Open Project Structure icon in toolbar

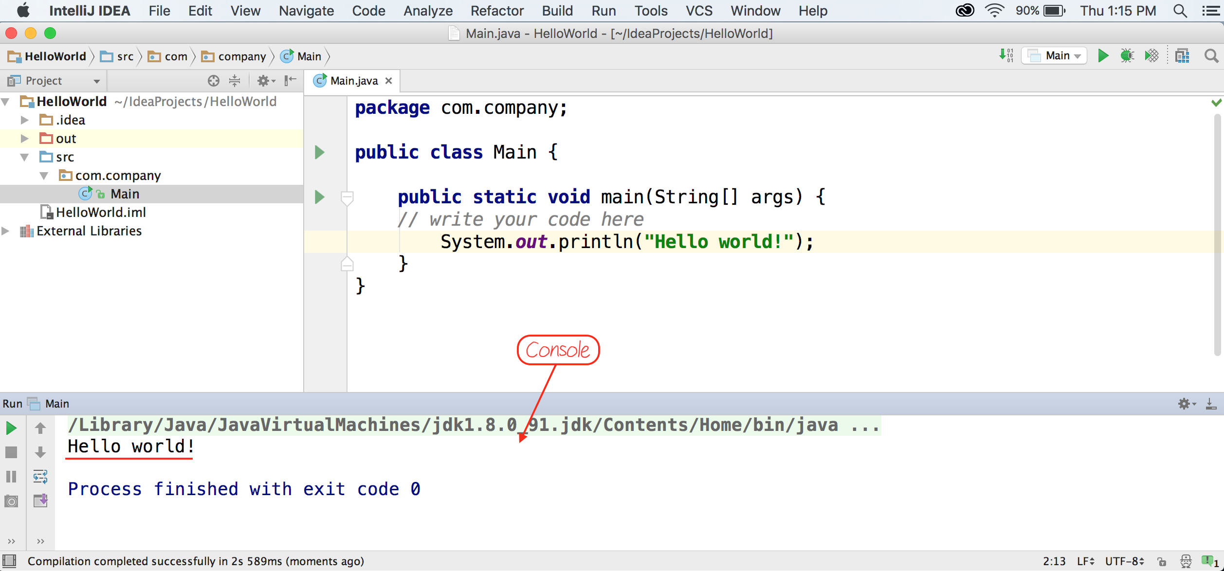1182,56
